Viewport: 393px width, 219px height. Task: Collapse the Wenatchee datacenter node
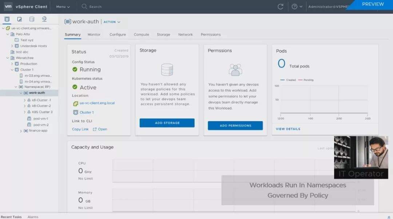(x=8, y=58)
